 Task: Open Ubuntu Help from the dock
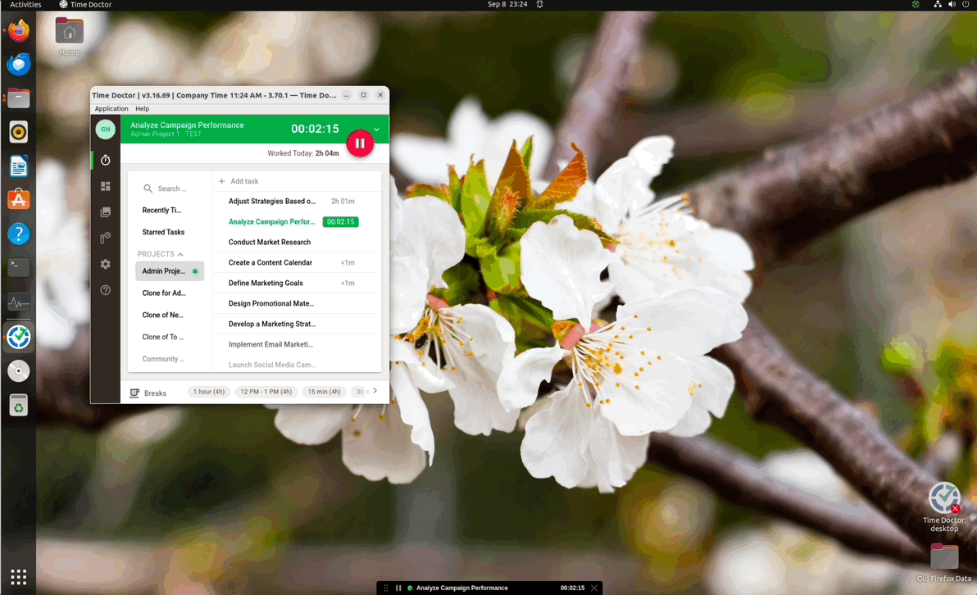pos(19,234)
